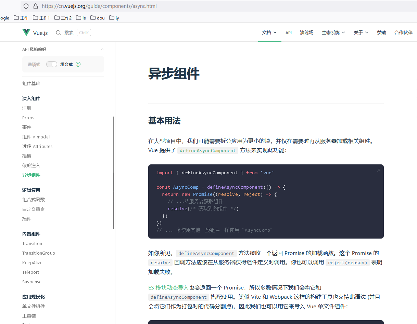Viewport: 417px width, 324px height.
Task: Open the 合作伙伴 nav item
Action: pos(403,32)
